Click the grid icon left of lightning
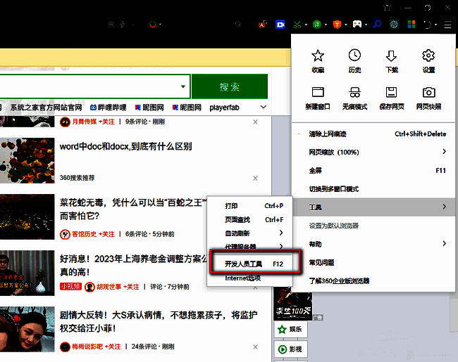The height and width of the screenshot is (362, 458). point(111,24)
